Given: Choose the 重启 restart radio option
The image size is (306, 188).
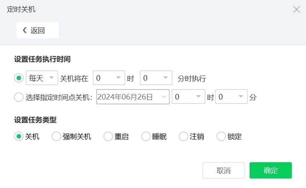Looking at the screenshot, I should point(108,136).
